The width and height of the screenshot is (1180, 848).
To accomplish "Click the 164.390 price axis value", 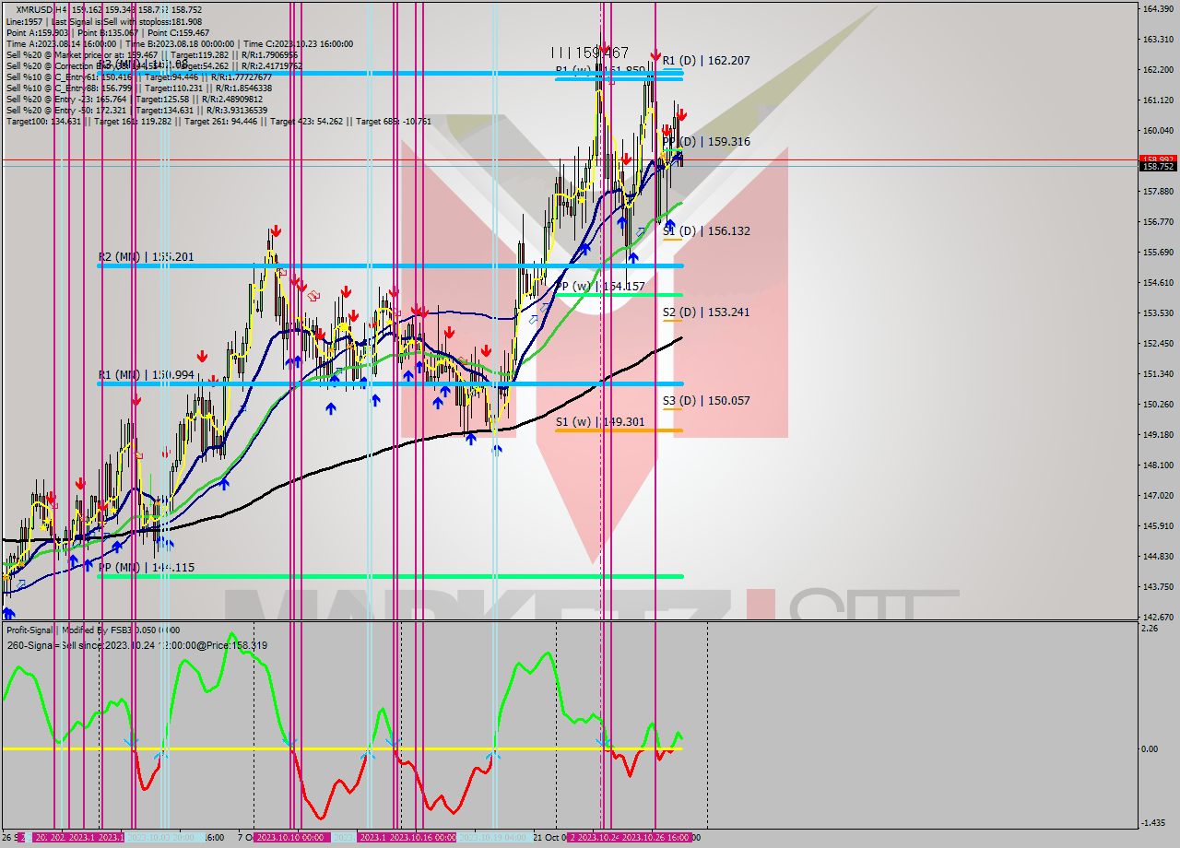I will [1158, 9].
